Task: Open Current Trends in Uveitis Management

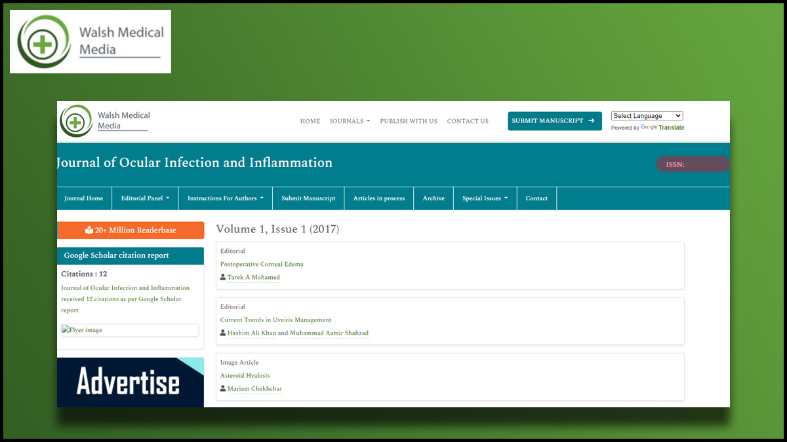Action: [x=275, y=320]
